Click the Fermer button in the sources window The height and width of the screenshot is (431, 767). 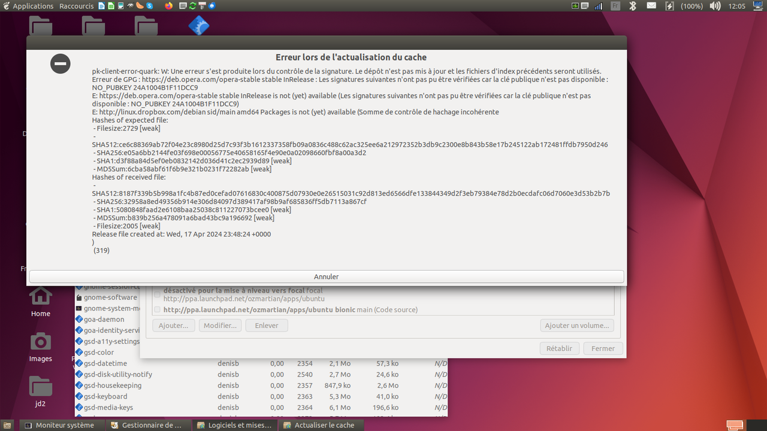coord(603,348)
